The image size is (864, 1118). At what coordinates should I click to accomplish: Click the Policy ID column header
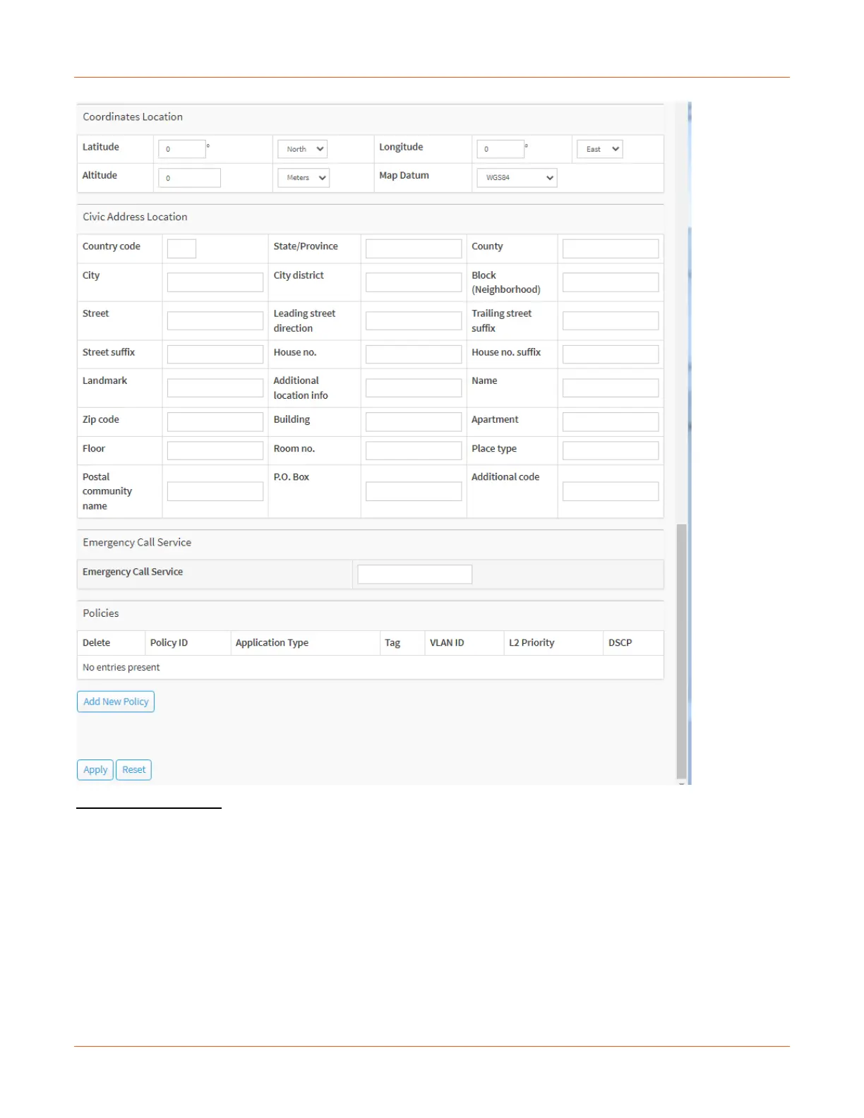[x=169, y=642]
